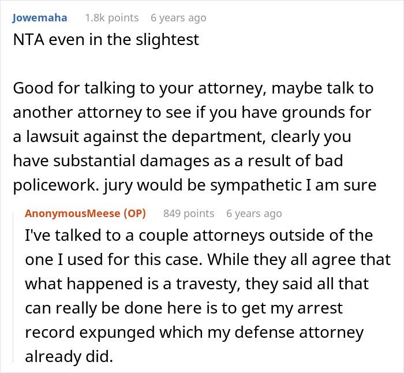Click the 1.8k points score
This screenshot has height=373, width=404.
[112, 18]
